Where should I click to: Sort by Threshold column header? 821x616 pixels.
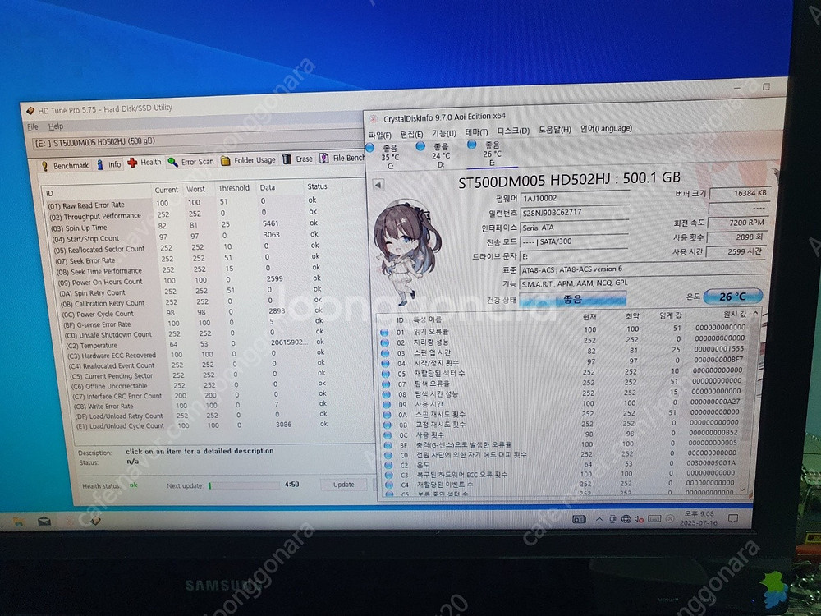[x=234, y=188]
